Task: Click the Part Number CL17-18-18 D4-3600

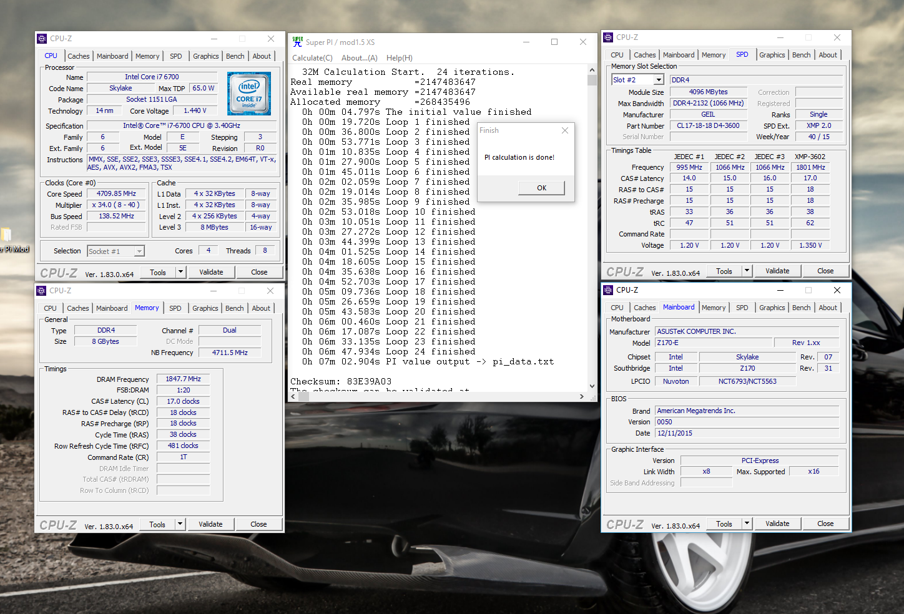Action: (x=708, y=125)
